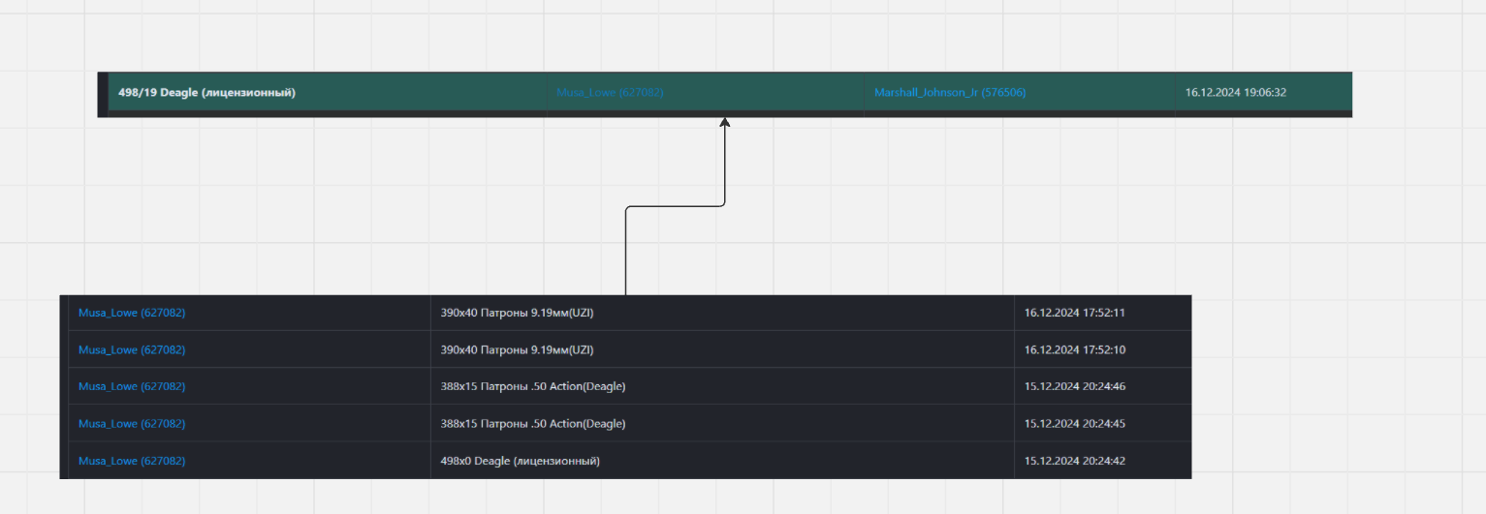The width and height of the screenshot is (1486, 514).
Task: Open Musa_Lowe link in the 17:52:10 row
Action: [132, 349]
